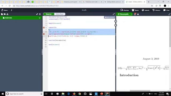Image resolution: width=171 pixels, height=96 pixels.
Task: Click the back-to-projects up arrow icon
Action: [11, 10]
